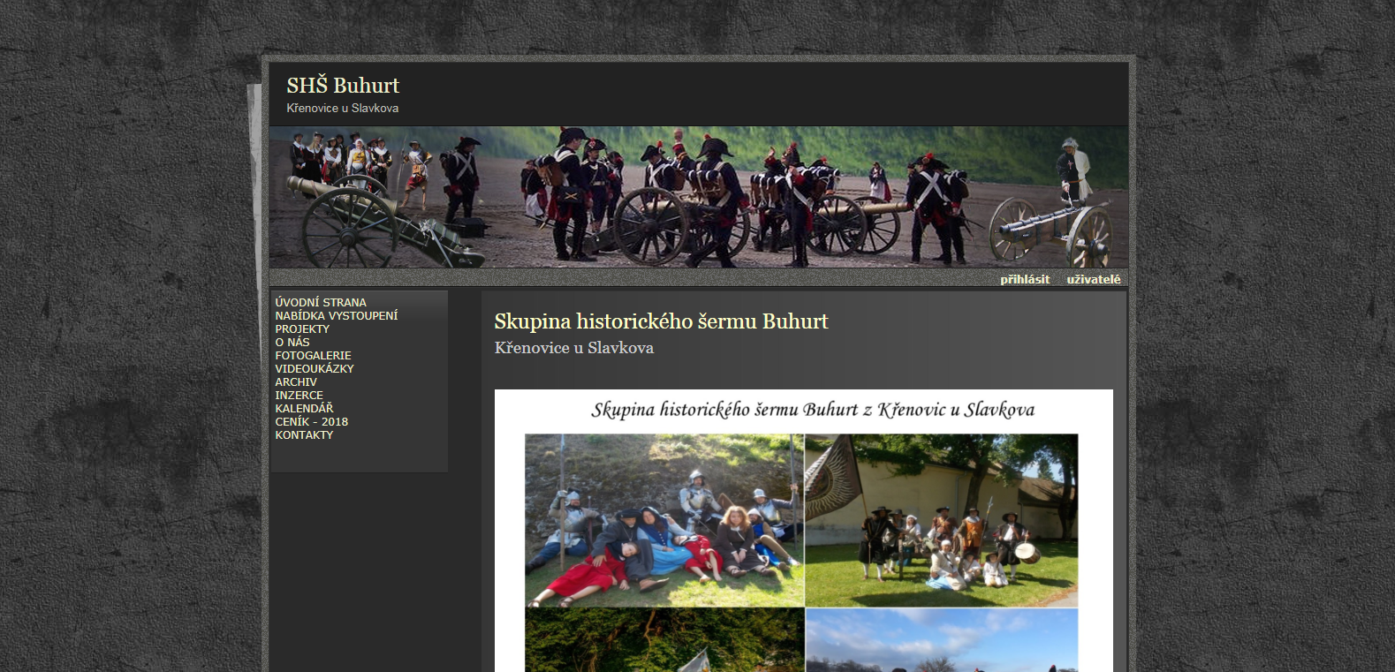Open the photo of group with flag and drum
The height and width of the screenshot is (672, 1395).
coord(942,520)
